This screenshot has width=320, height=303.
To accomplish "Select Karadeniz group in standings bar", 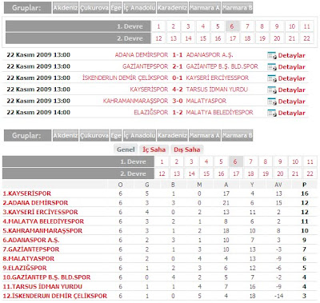I will coord(172,135).
